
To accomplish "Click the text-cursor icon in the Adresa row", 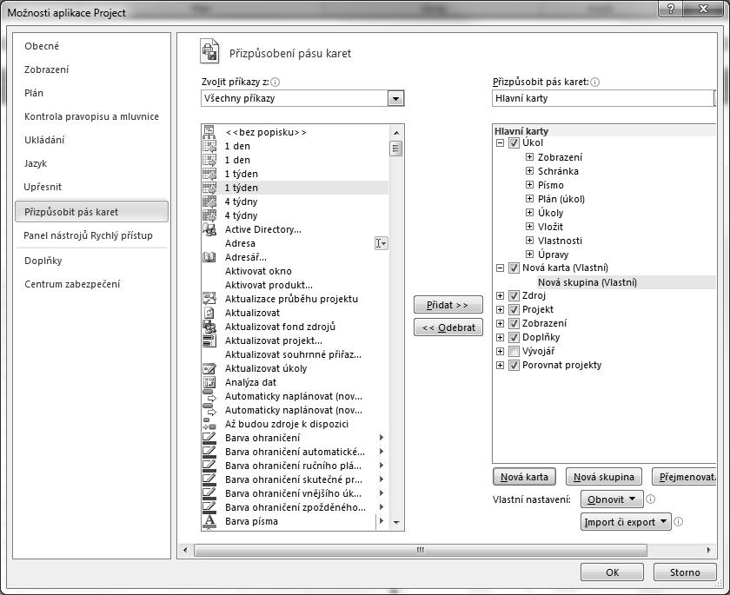I will pyautogui.click(x=381, y=243).
